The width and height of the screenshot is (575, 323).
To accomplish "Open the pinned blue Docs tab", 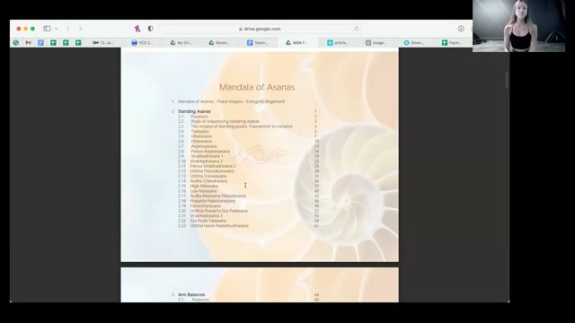I will 40,43.
